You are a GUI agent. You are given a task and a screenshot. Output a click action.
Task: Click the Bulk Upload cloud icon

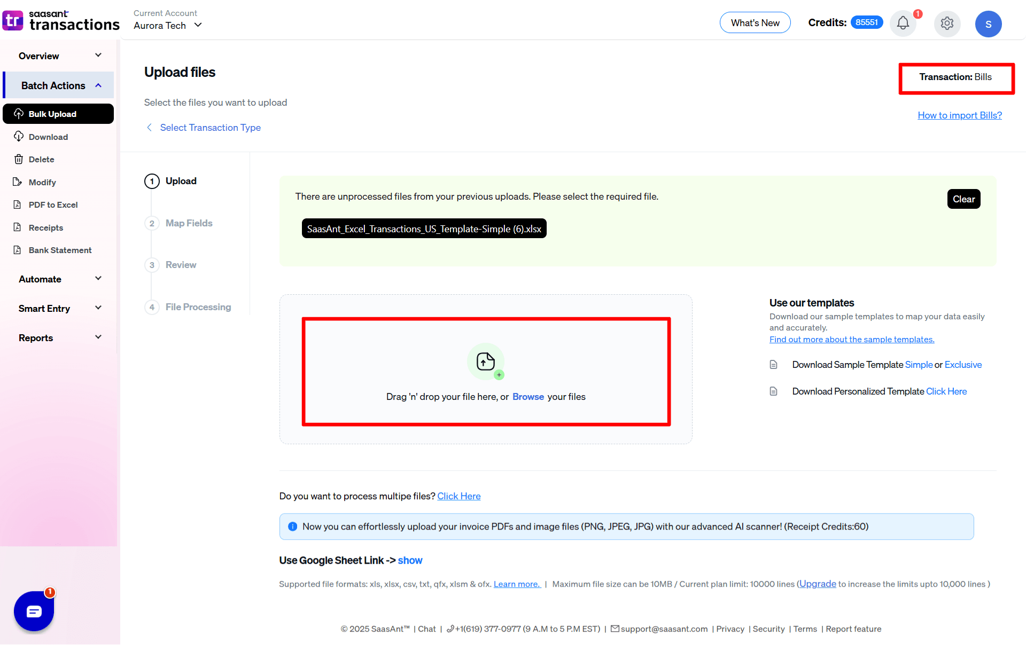pos(19,114)
